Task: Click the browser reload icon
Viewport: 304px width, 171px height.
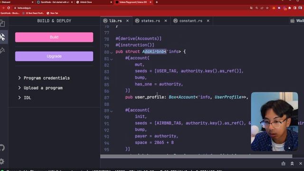Action: [x=9, y=8]
